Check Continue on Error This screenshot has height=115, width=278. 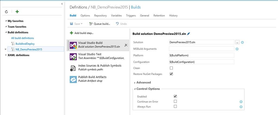tap(175, 101)
